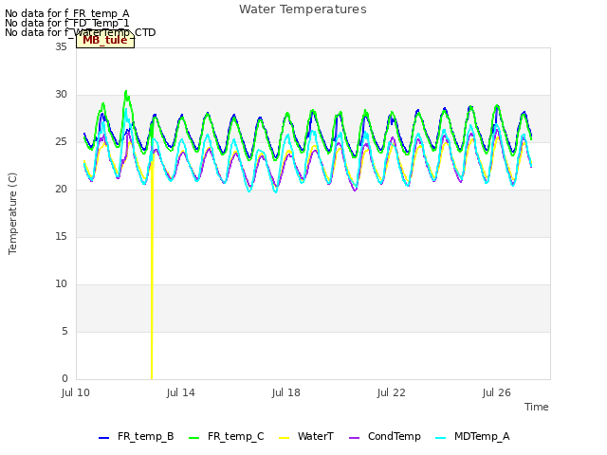Click the cyan MDTemp_A legend swatch
The height and width of the screenshot is (455, 607).
coord(440,438)
